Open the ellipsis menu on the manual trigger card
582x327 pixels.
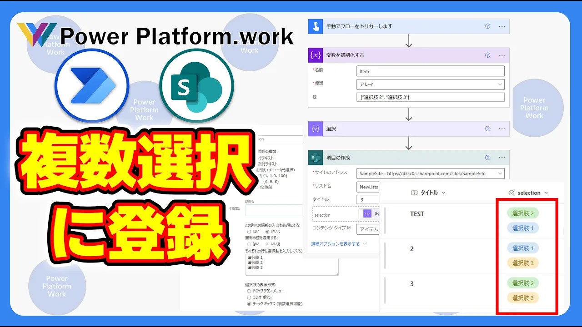click(502, 26)
